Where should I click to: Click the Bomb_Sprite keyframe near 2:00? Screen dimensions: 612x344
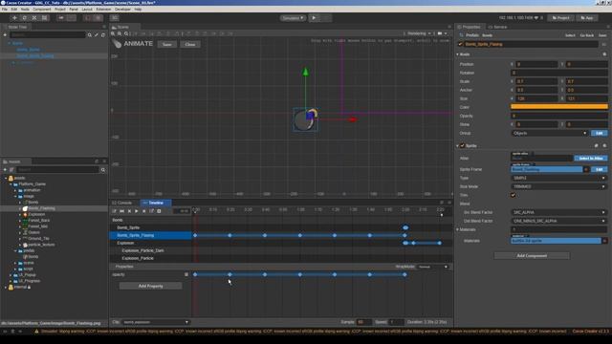[x=405, y=227]
